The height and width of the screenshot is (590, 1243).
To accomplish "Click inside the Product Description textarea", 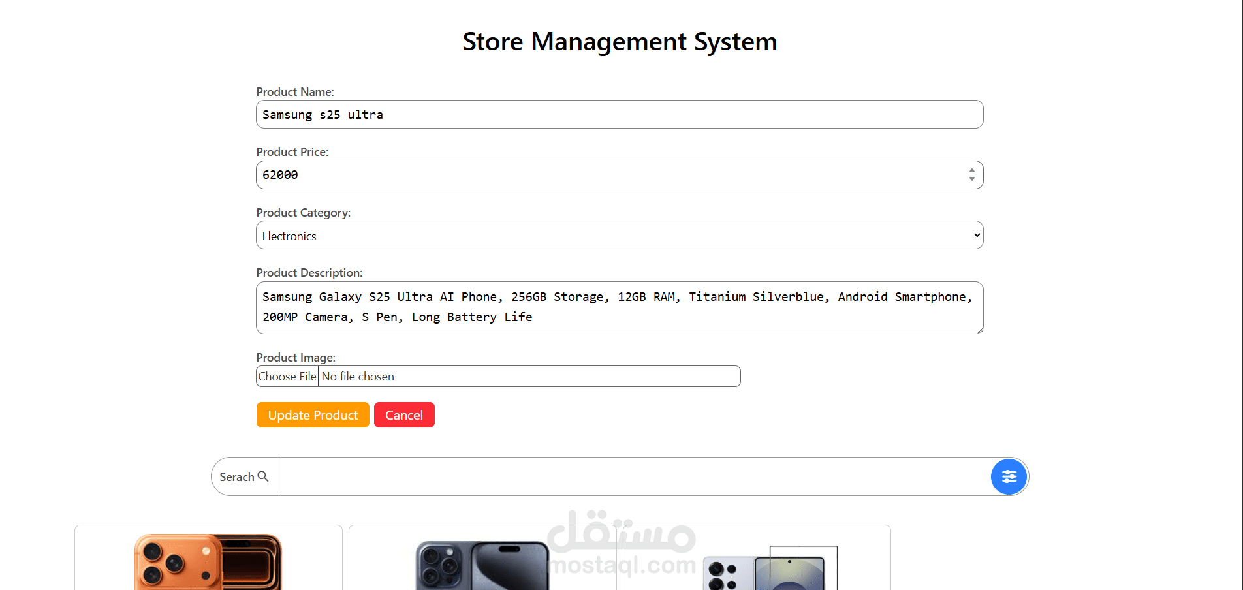I will pos(620,307).
